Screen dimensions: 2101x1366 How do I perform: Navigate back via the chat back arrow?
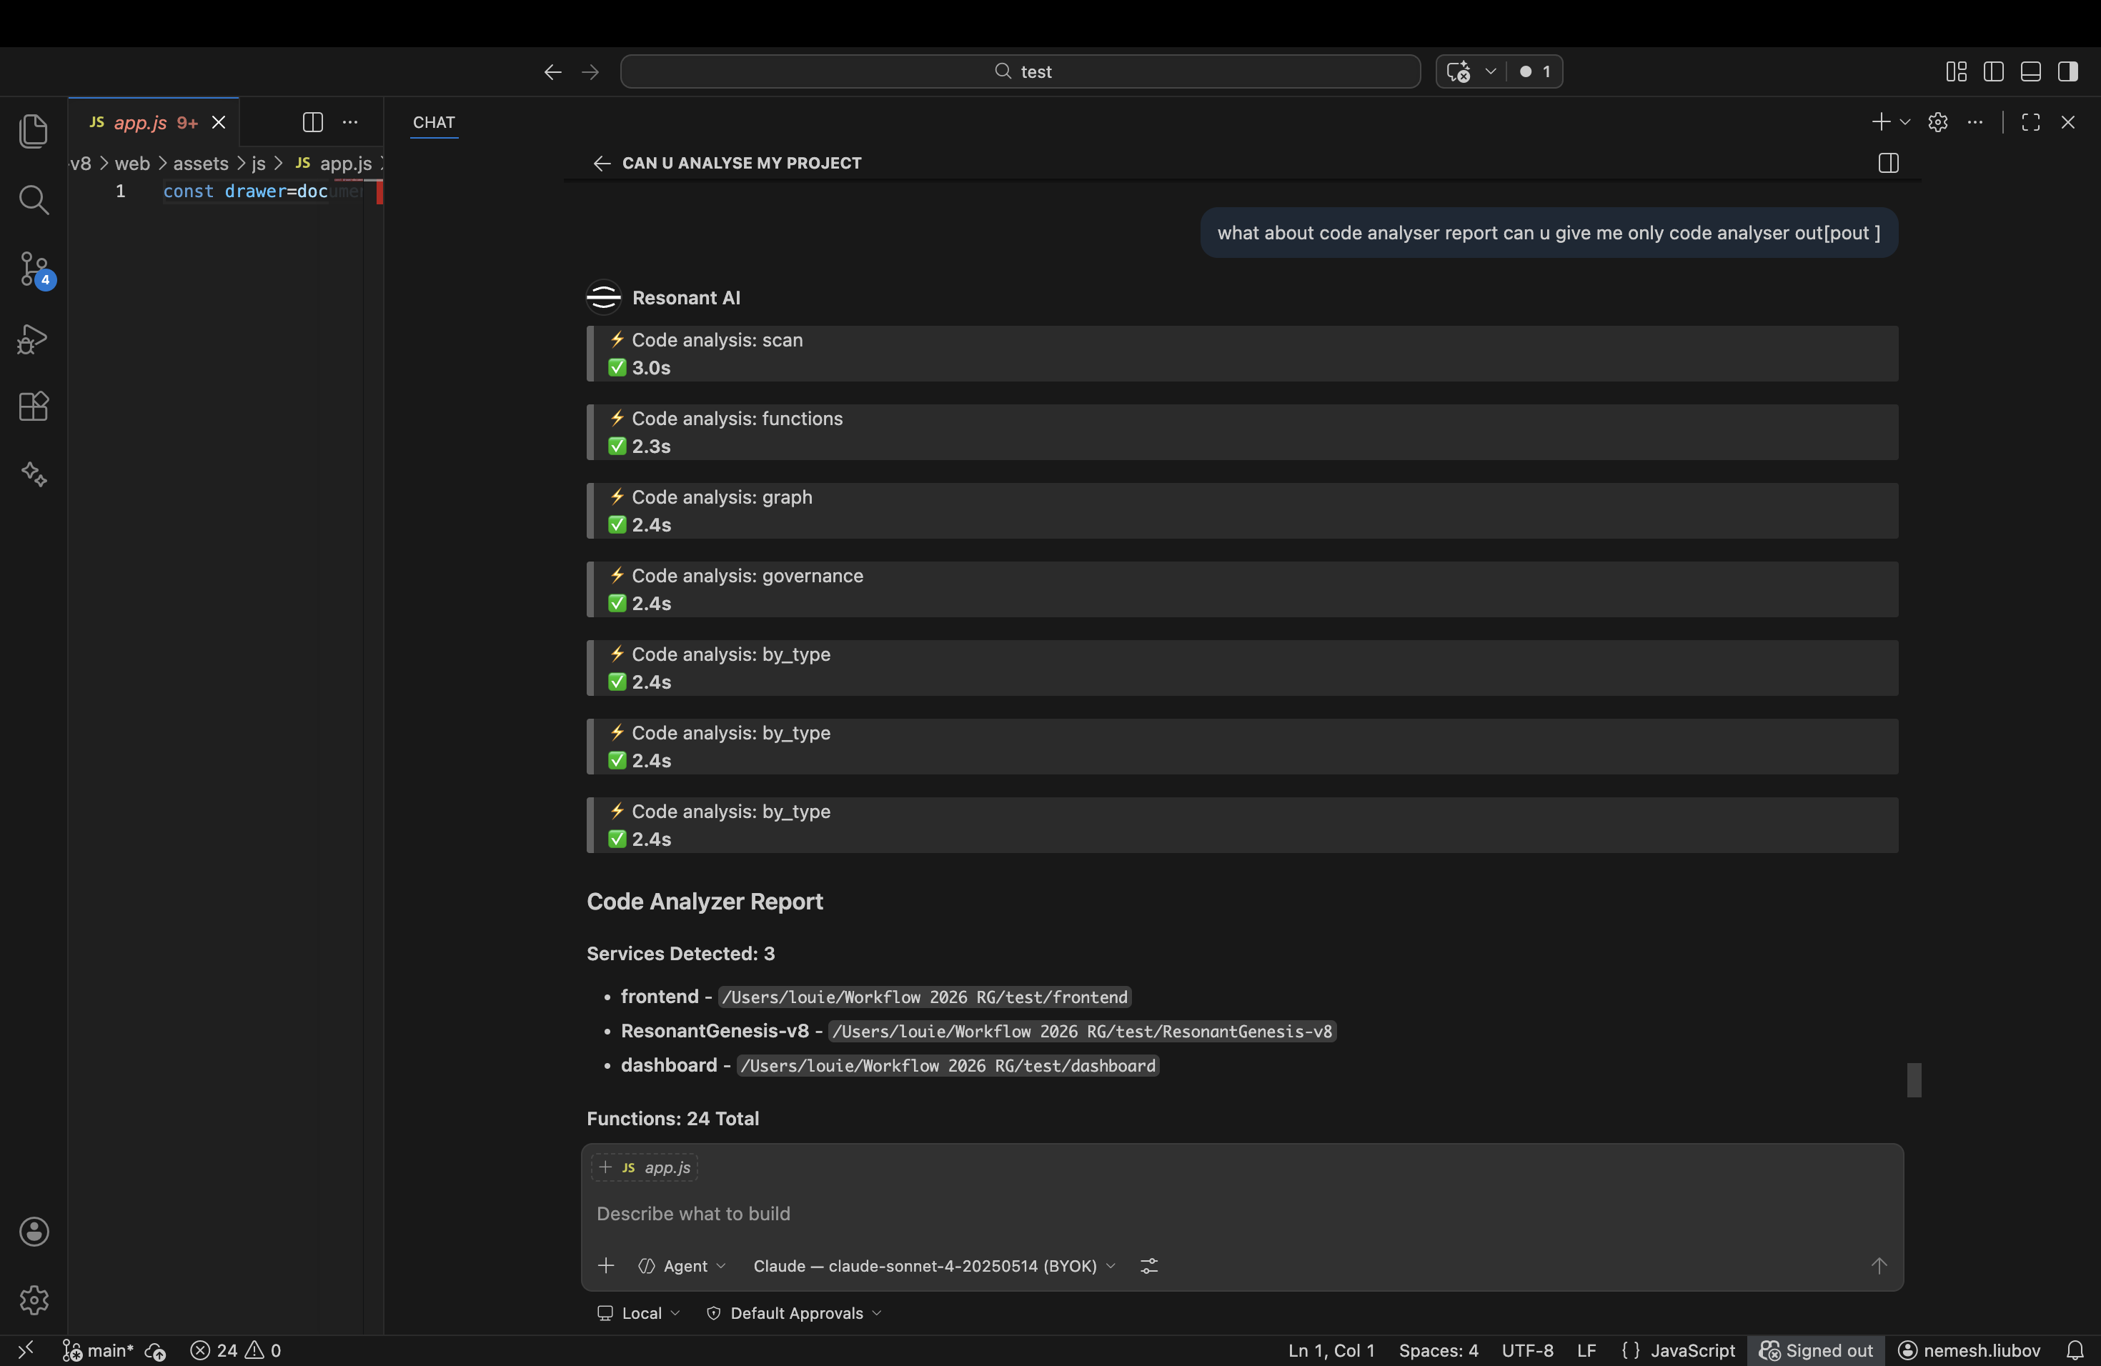coord(601,164)
